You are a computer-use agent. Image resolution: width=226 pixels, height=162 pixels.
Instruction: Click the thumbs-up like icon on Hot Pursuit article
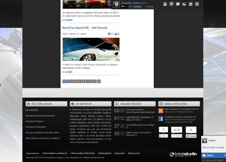[x=116, y=34]
